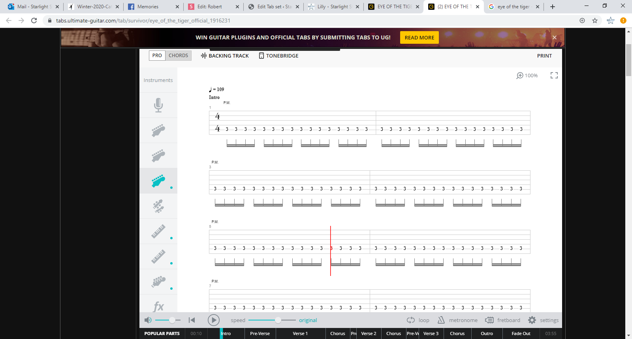Close the promo banner with X
This screenshot has height=339, width=632.
pyautogui.click(x=555, y=37)
